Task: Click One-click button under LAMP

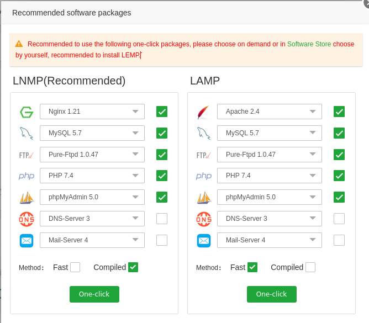Action: pos(272,294)
